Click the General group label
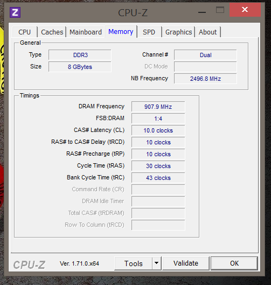The image size is (271, 285). point(30,43)
